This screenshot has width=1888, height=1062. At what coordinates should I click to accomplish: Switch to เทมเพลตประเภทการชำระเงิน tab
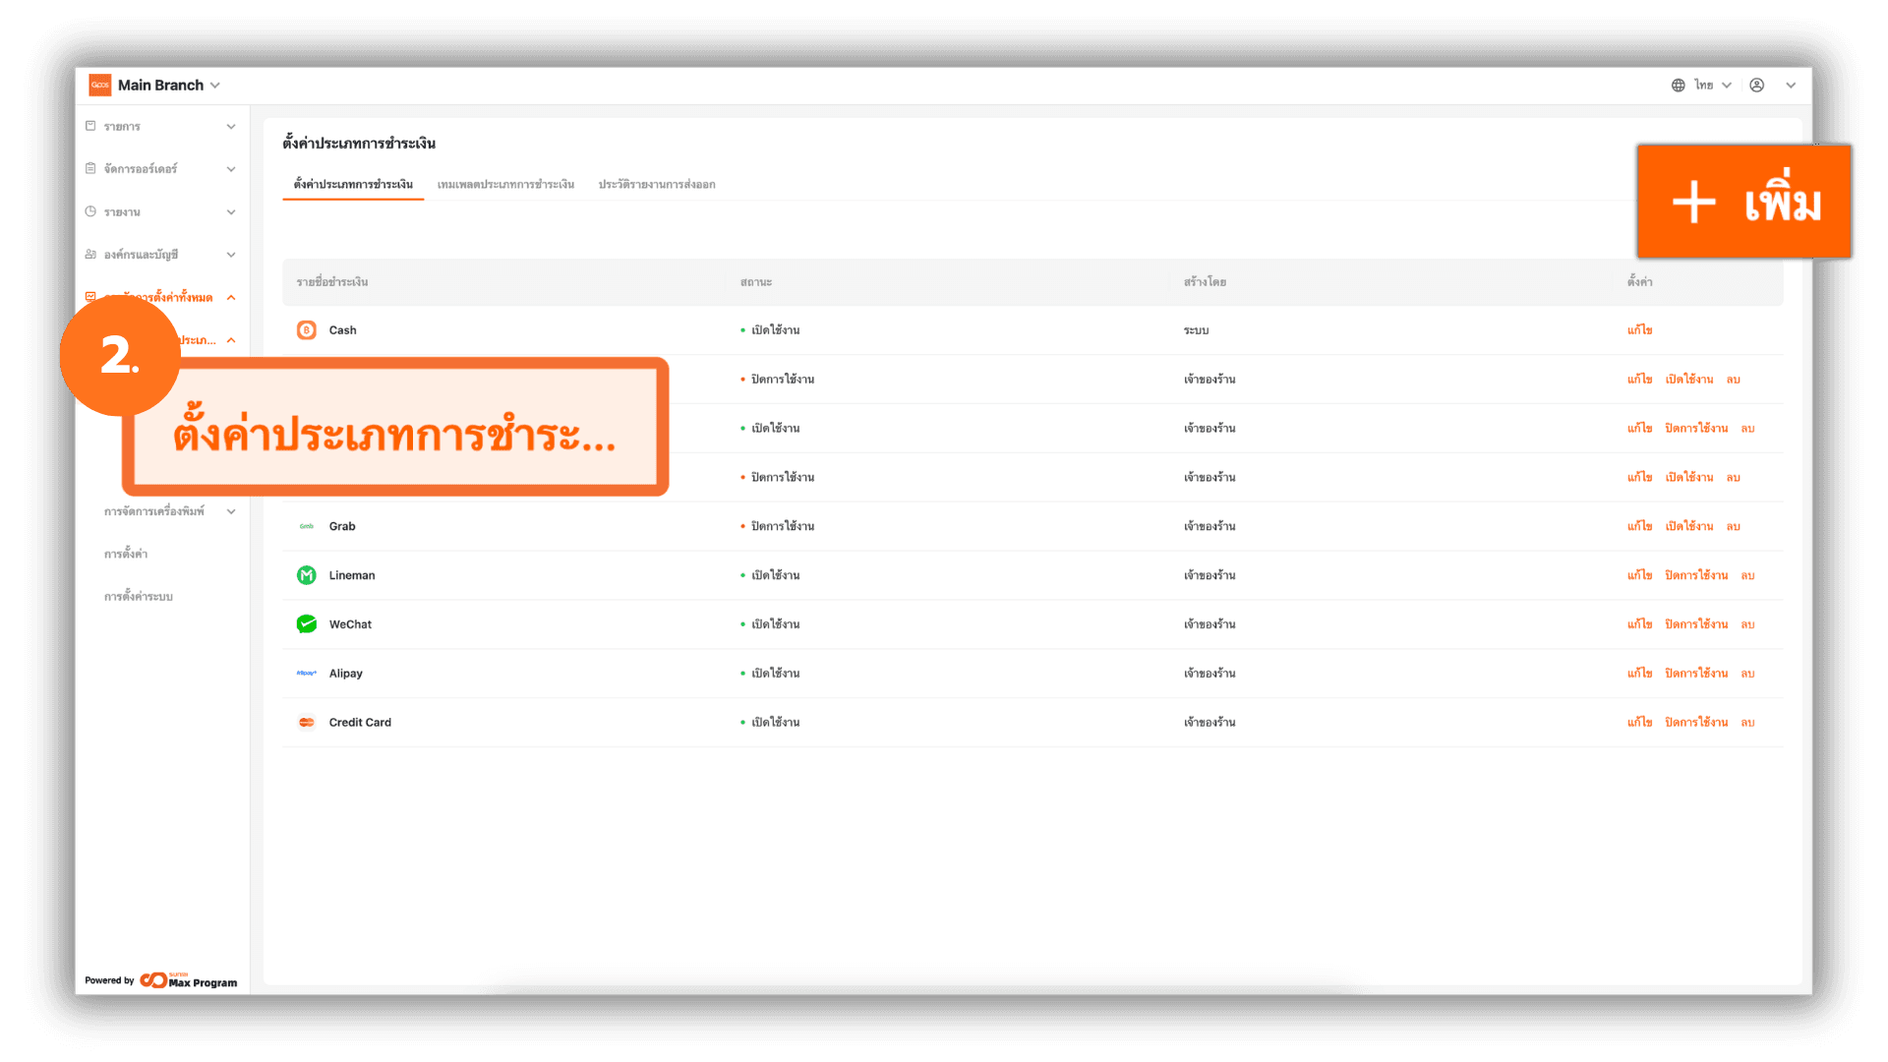(x=505, y=185)
